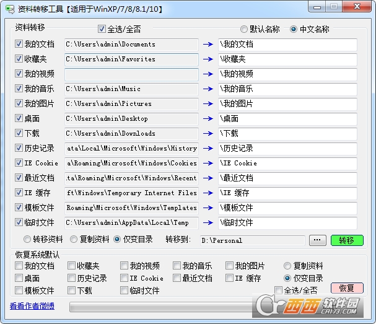Click the empty 我的视频 source path field
The height and width of the screenshot is (324, 376).
(x=131, y=74)
